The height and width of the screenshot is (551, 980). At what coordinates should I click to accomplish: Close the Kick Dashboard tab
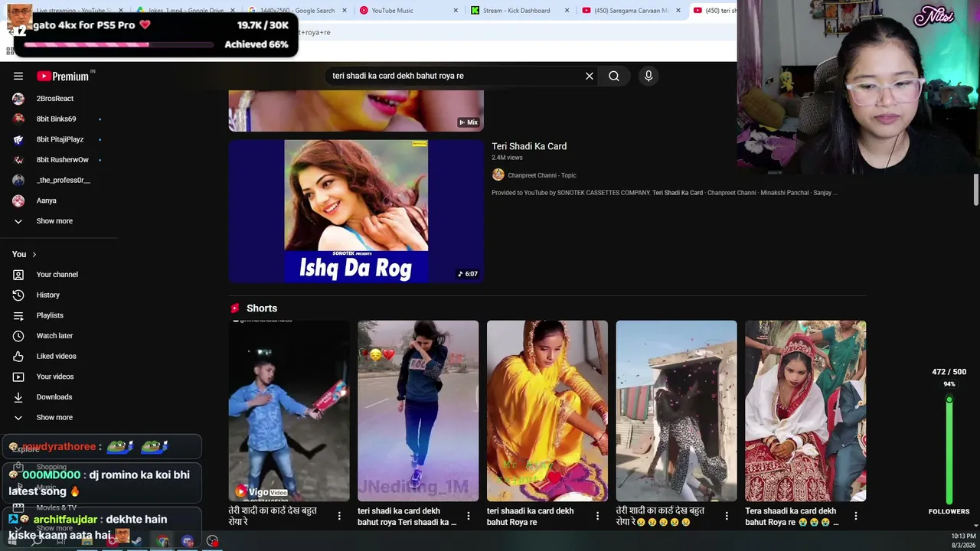click(567, 11)
